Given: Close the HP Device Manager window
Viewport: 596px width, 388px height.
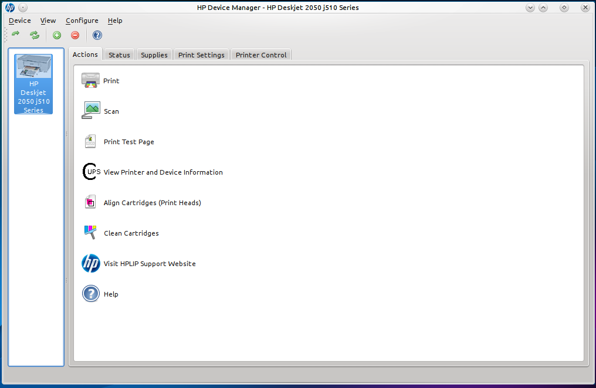Looking at the screenshot, I should click(585, 7).
